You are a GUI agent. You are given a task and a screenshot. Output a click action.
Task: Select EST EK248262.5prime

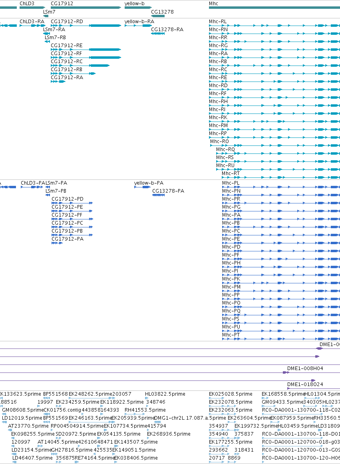point(90,394)
